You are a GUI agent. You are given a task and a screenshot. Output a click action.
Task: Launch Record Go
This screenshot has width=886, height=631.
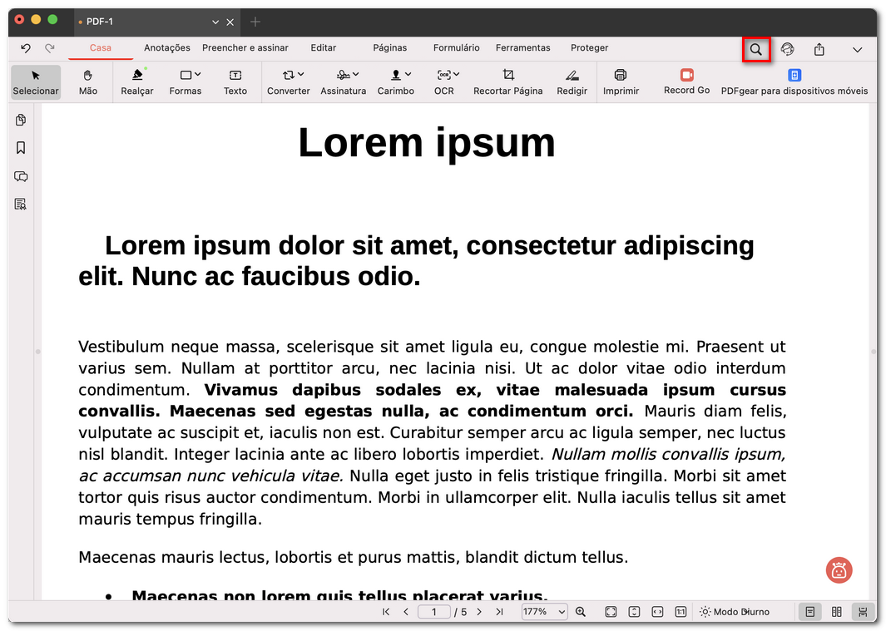tap(686, 81)
